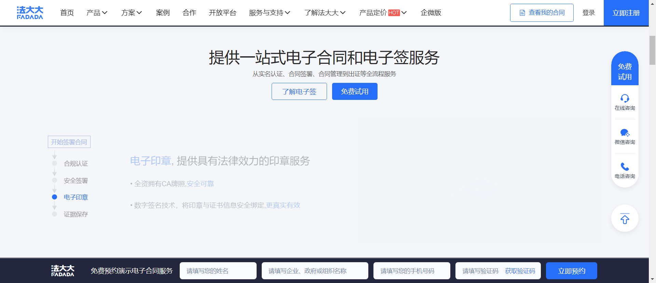Click the 获取验证码 link

point(520,271)
